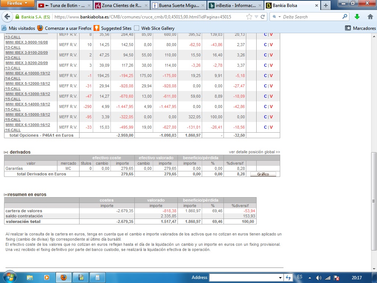The height and width of the screenshot is (283, 377).
Task: Click the taskbar volume speaker icon
Action: [319, 277]
